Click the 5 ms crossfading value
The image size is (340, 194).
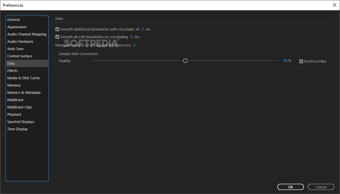pyautogui.click(x=132, y=37)
